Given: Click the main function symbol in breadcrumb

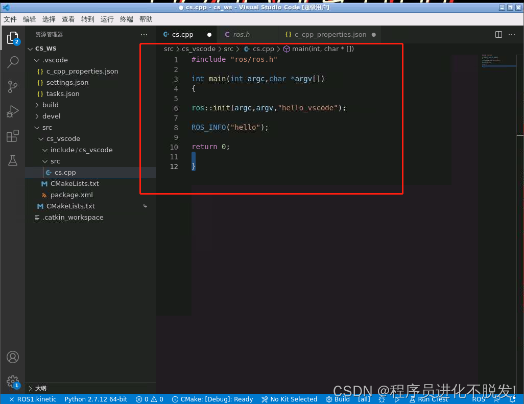Looking at the screenshot, I should (x=319, y=49).
